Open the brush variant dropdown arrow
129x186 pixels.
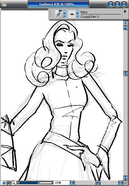pos(77,14)
